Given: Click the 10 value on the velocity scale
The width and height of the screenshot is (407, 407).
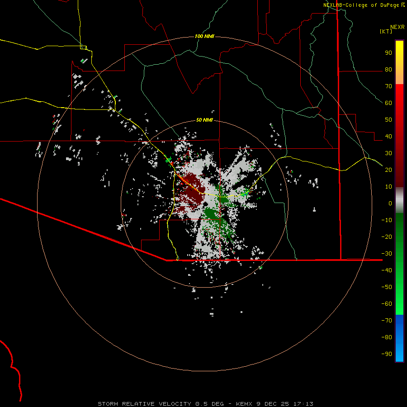Looking at the screenshot, I should (388, 187).
